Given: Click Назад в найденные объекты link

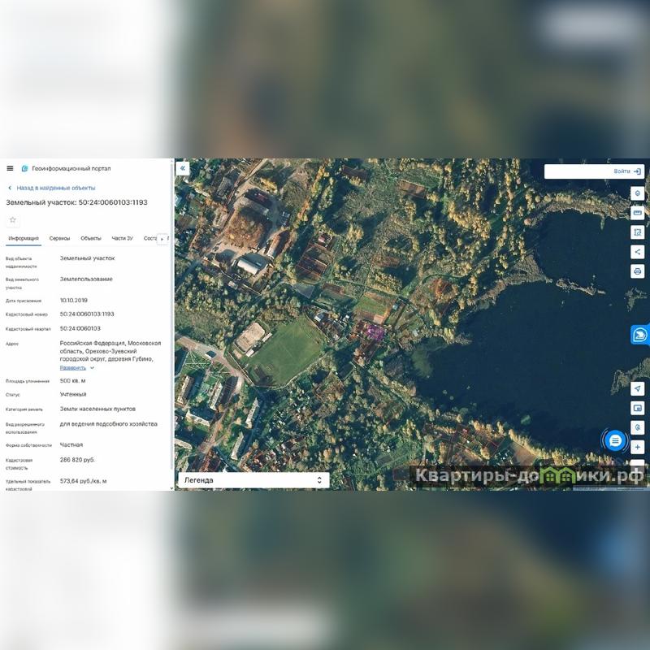Looking at the screenshot, I should pos(55,188).
